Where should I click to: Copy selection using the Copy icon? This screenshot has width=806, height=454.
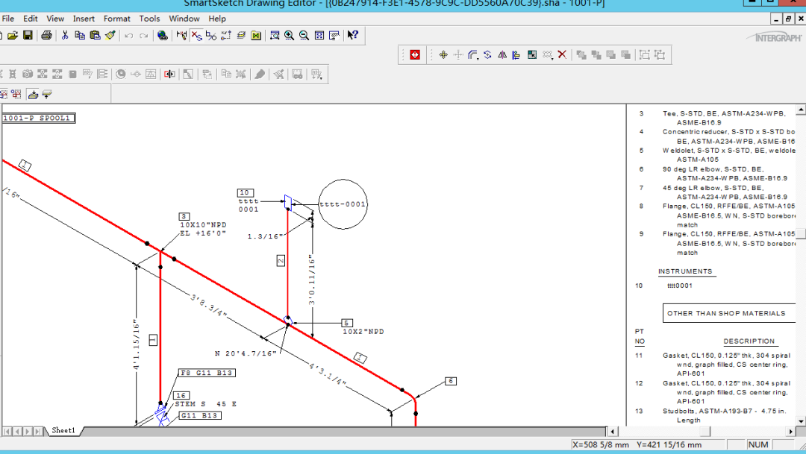pos(80,35)
